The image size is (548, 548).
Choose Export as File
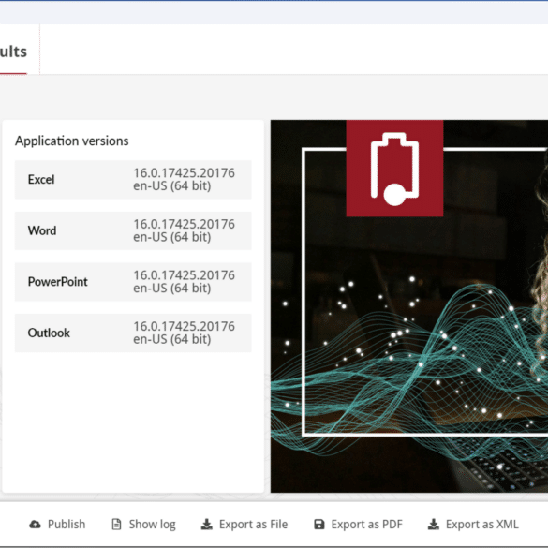(244, 525)
